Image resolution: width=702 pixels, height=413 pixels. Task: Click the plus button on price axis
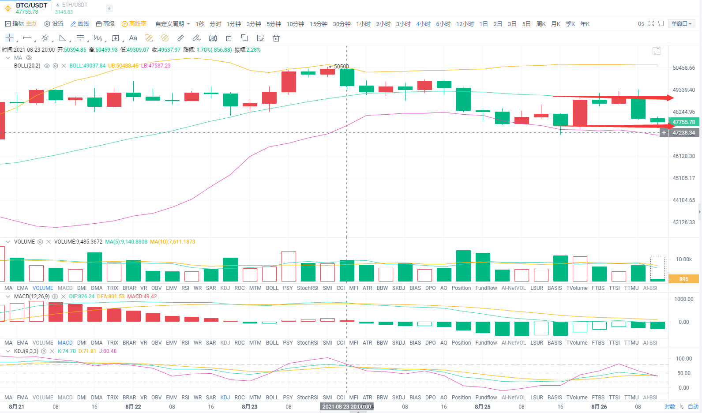pyautogui.click(x=664, y=133)
